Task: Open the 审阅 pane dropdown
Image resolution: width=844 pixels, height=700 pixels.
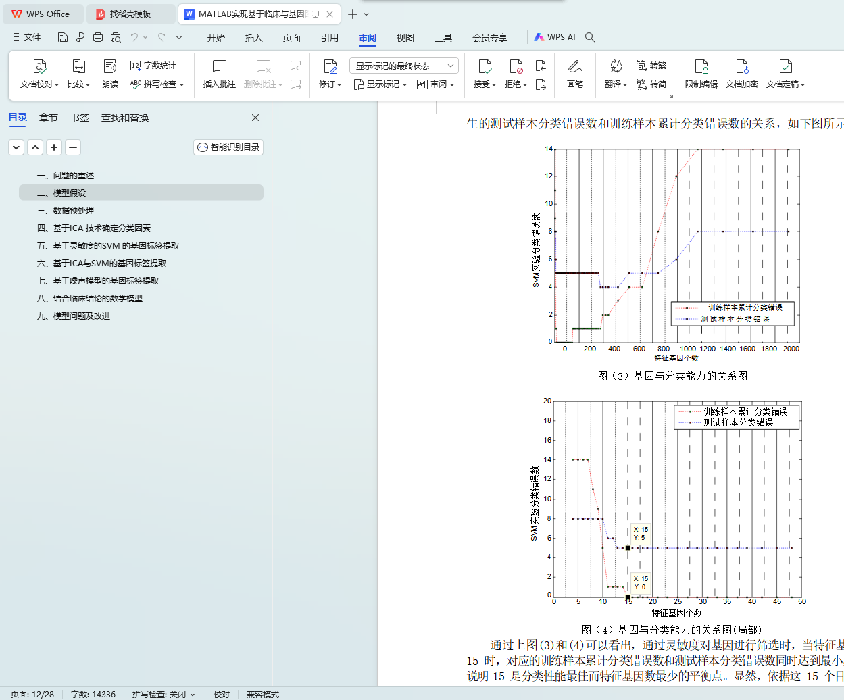Action: [436, 84]
